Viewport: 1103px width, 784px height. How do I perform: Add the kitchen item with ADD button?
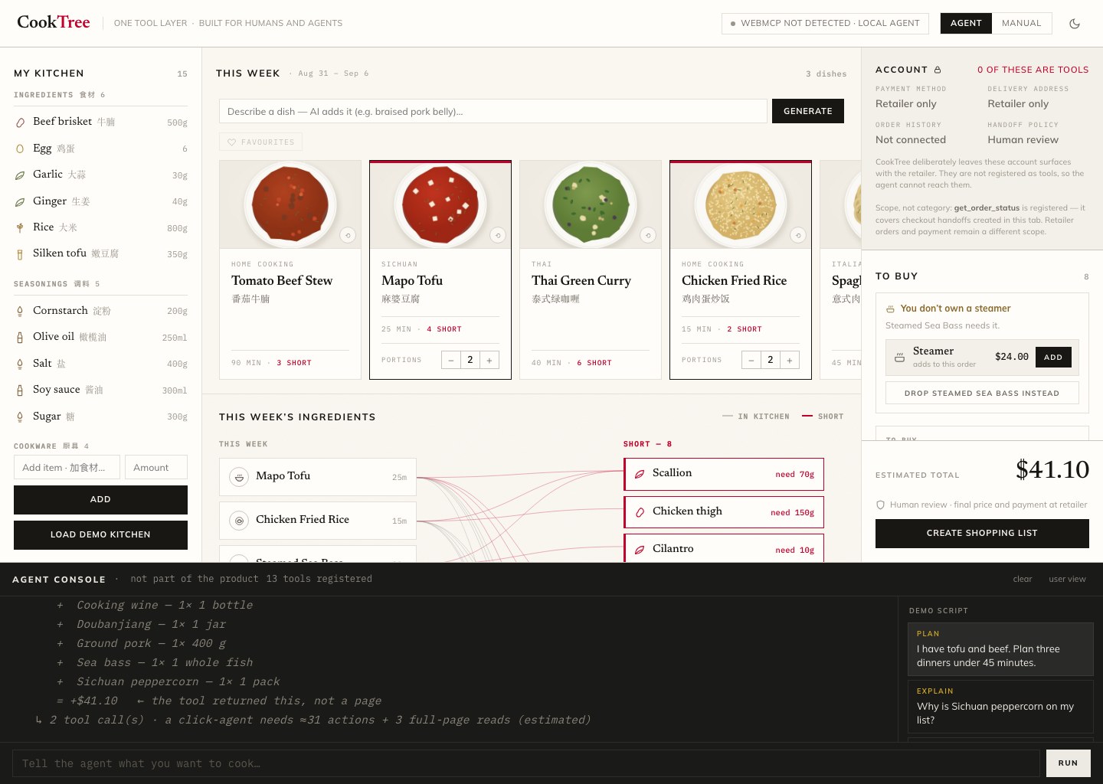(x=100, y=499)
